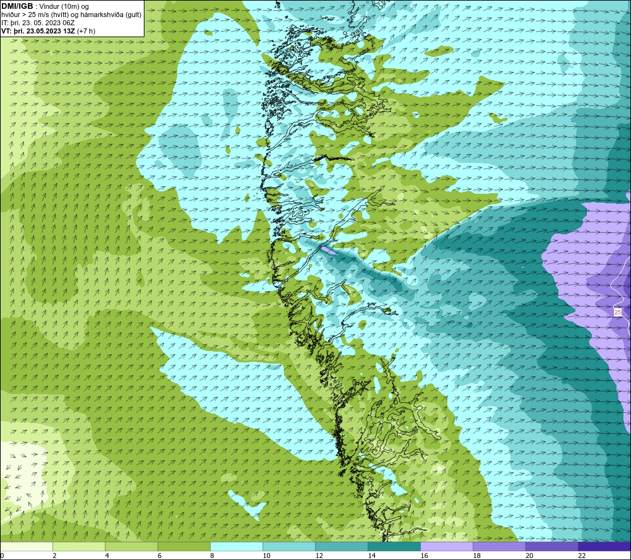Click the 0–2 m/s pale legend swatch
The image size is (631, 560).
pos(27,546)
